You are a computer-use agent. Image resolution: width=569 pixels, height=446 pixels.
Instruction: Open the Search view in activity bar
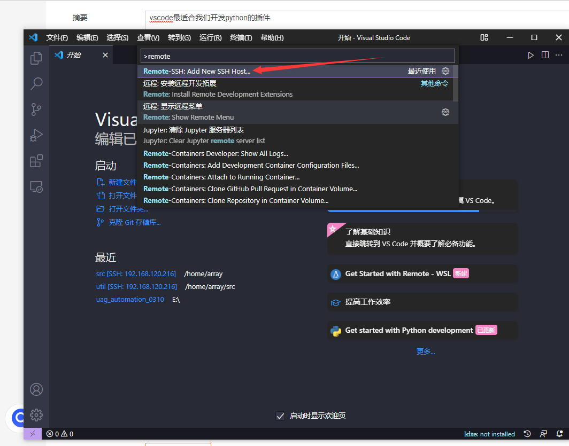(x=36, y=84)
